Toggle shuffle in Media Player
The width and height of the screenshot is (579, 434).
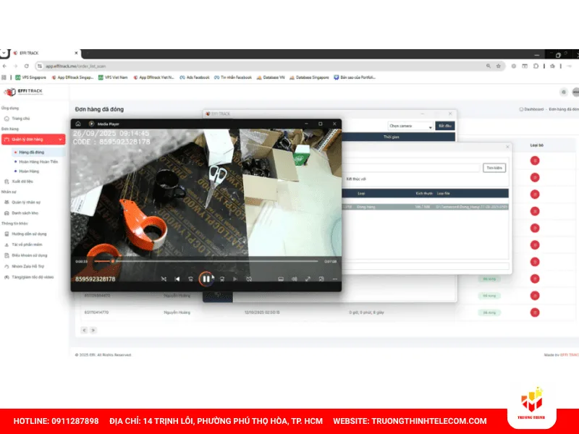[x=164, y=279]
